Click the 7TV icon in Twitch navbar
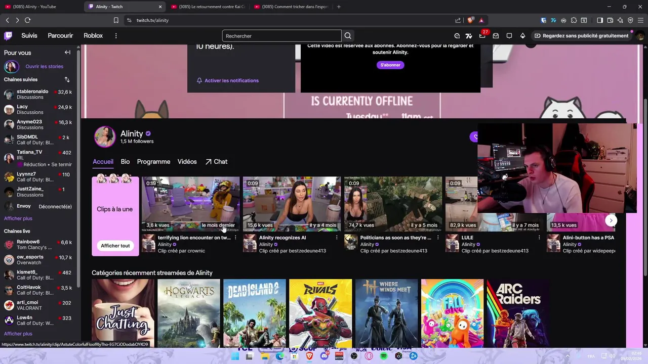Screen dimensions: 648x364 (x=469, y=35)
